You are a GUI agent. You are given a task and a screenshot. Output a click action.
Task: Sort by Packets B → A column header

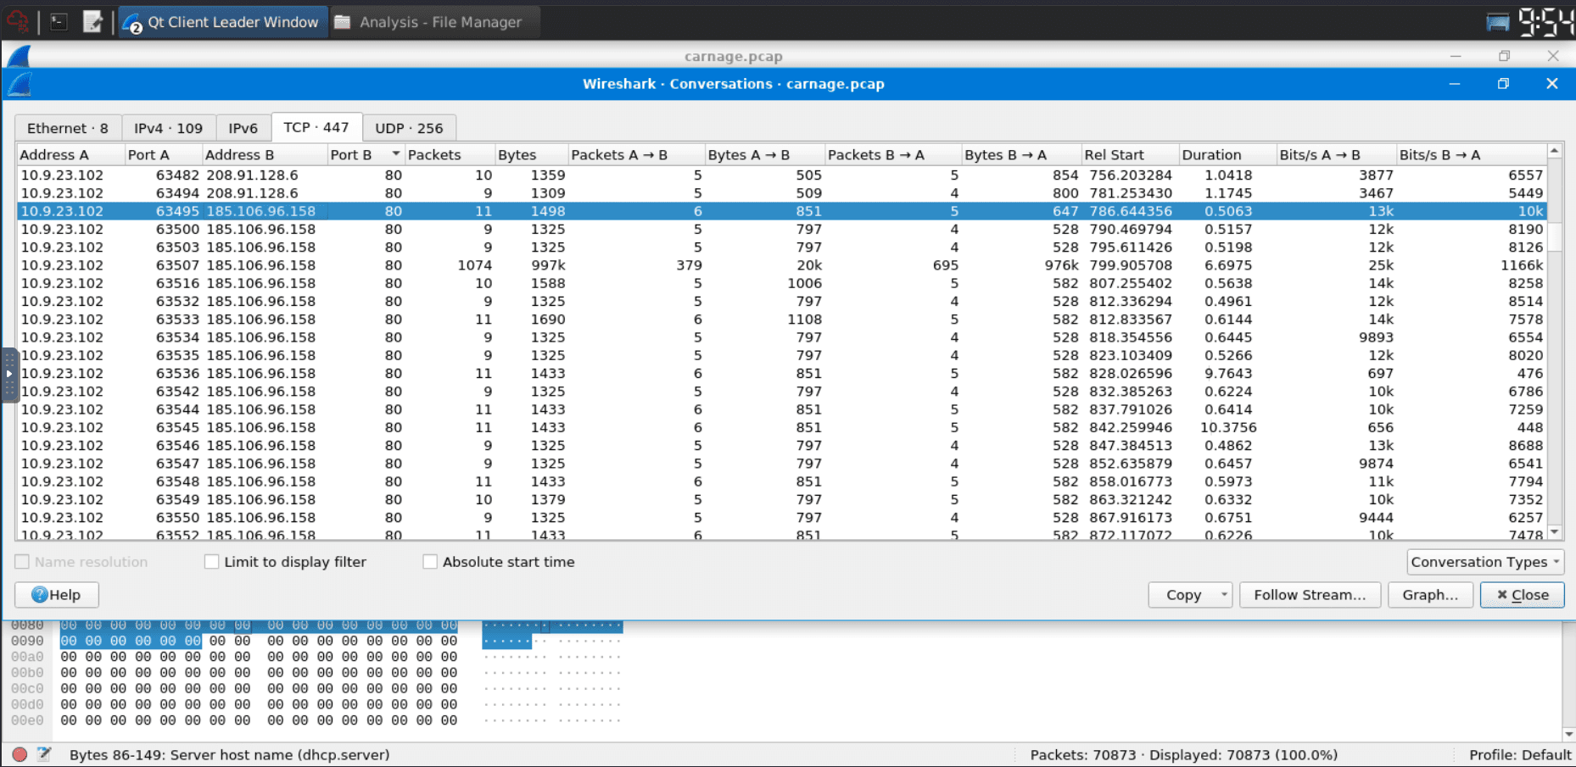893,154
